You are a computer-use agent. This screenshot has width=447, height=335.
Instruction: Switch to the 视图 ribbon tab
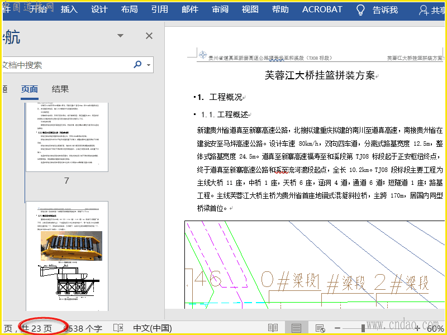[x=250, y=9]
